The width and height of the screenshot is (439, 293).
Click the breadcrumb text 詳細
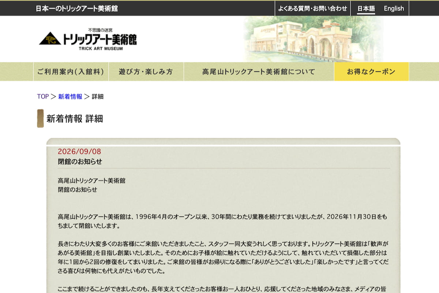click(x=98, y=97)
